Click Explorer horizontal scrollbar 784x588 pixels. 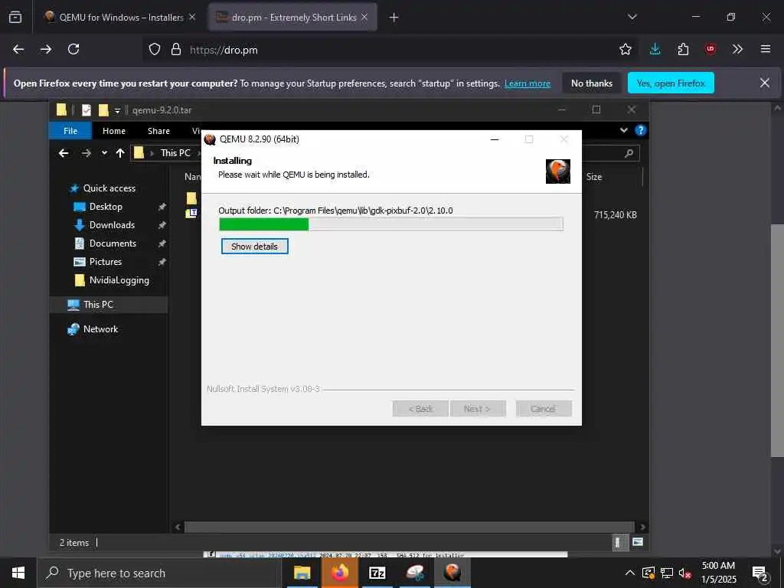410,527
